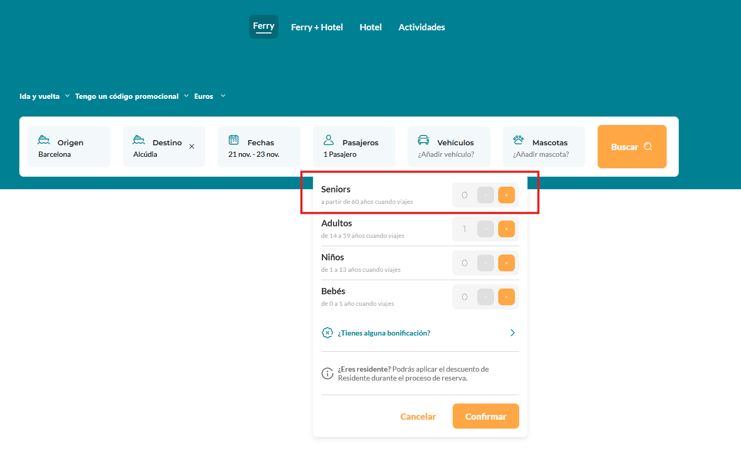Open Vehículos to add a vehicle
741x449 pixels.
(449, 147)
